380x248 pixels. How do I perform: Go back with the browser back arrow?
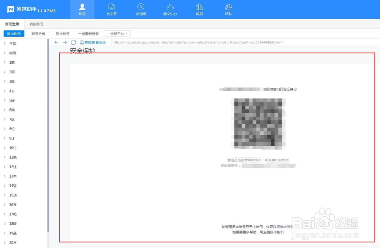coord(56,42)
